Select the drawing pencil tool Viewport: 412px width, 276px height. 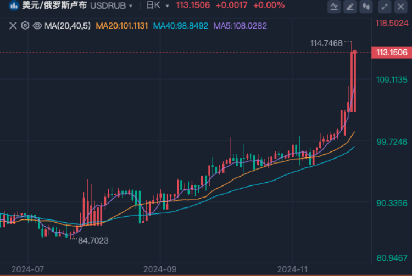[350, 6]
